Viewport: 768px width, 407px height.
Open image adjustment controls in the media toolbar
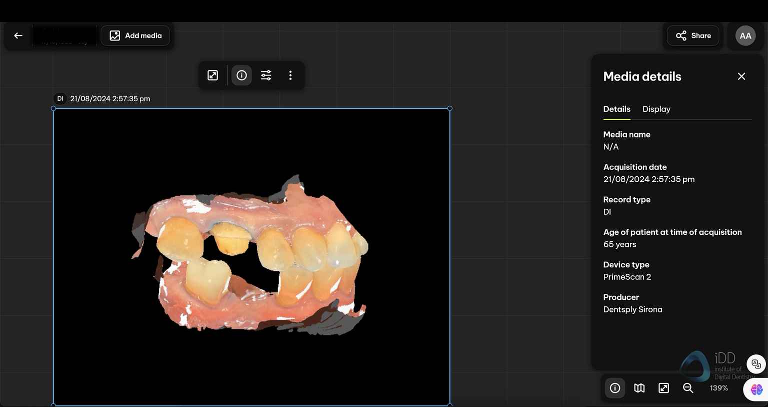(265, 75)
